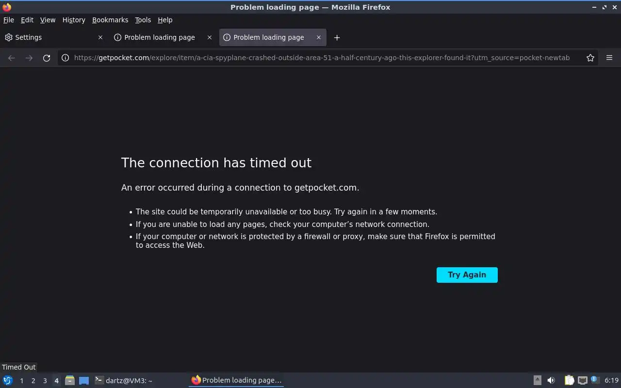Close the active Problem loading page tab

(x=319, y=37)
